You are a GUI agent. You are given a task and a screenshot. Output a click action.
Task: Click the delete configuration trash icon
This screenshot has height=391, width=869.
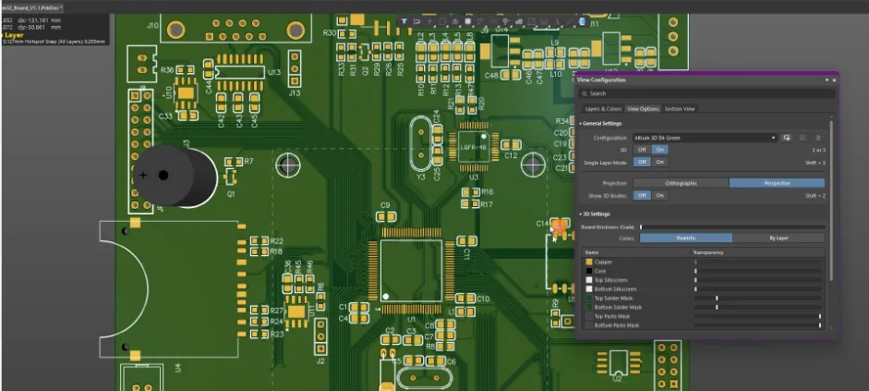click(817, 138)
